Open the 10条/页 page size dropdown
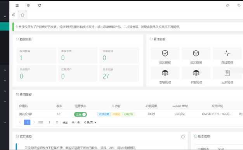 pos(90,122)
